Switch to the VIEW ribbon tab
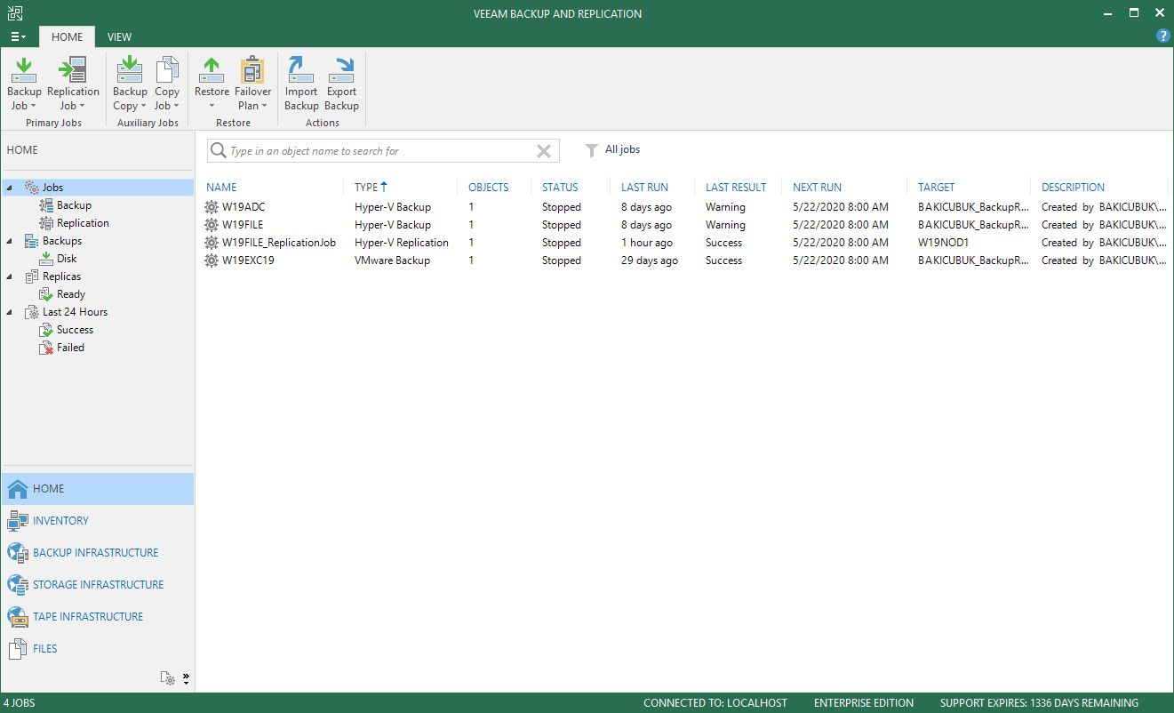This screenshot has height=713, width=1174. 119,37
